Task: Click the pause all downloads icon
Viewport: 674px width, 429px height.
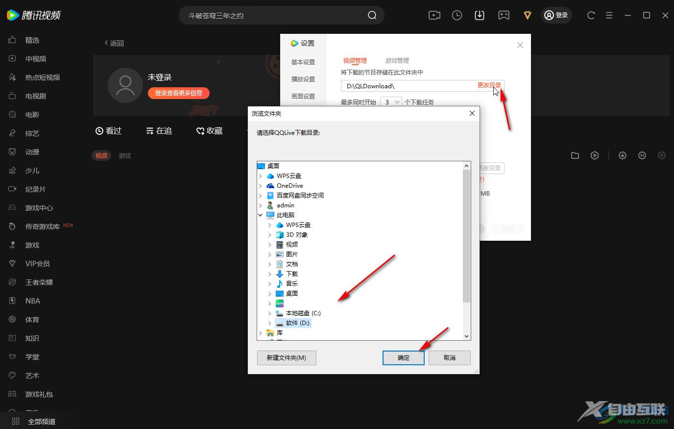Action: [x=642, y=155]
